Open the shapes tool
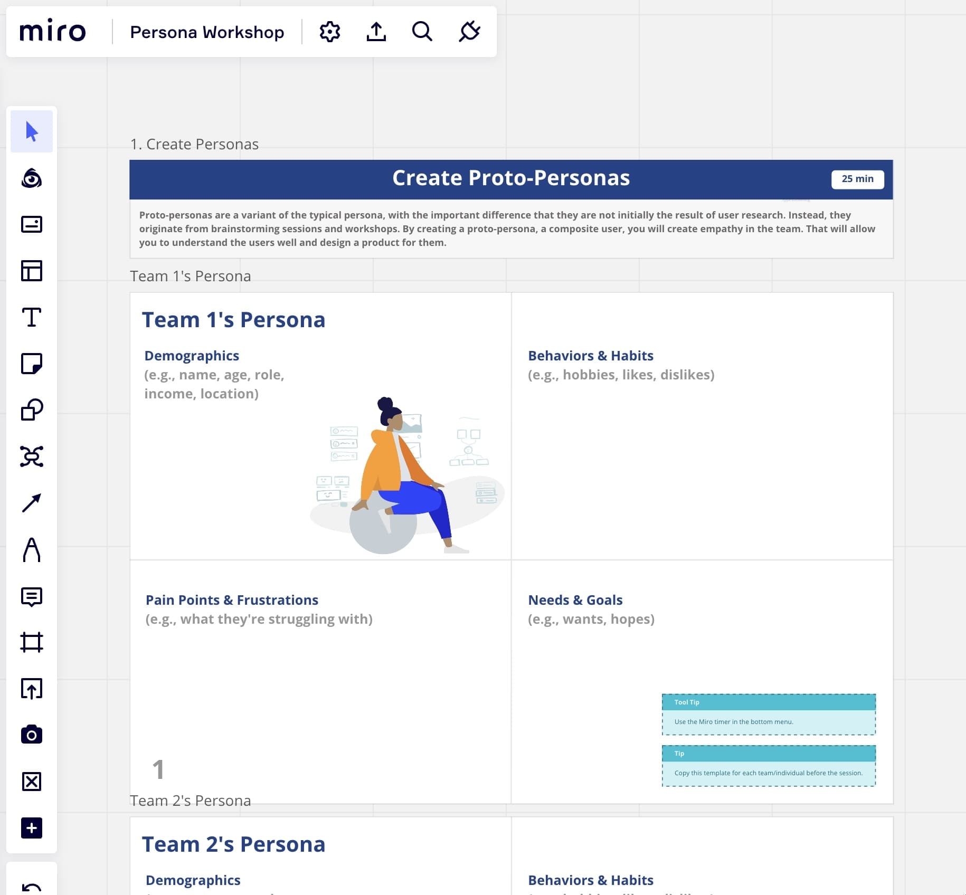Viewport: 966px width, 895px height. [x=32, y=410]
